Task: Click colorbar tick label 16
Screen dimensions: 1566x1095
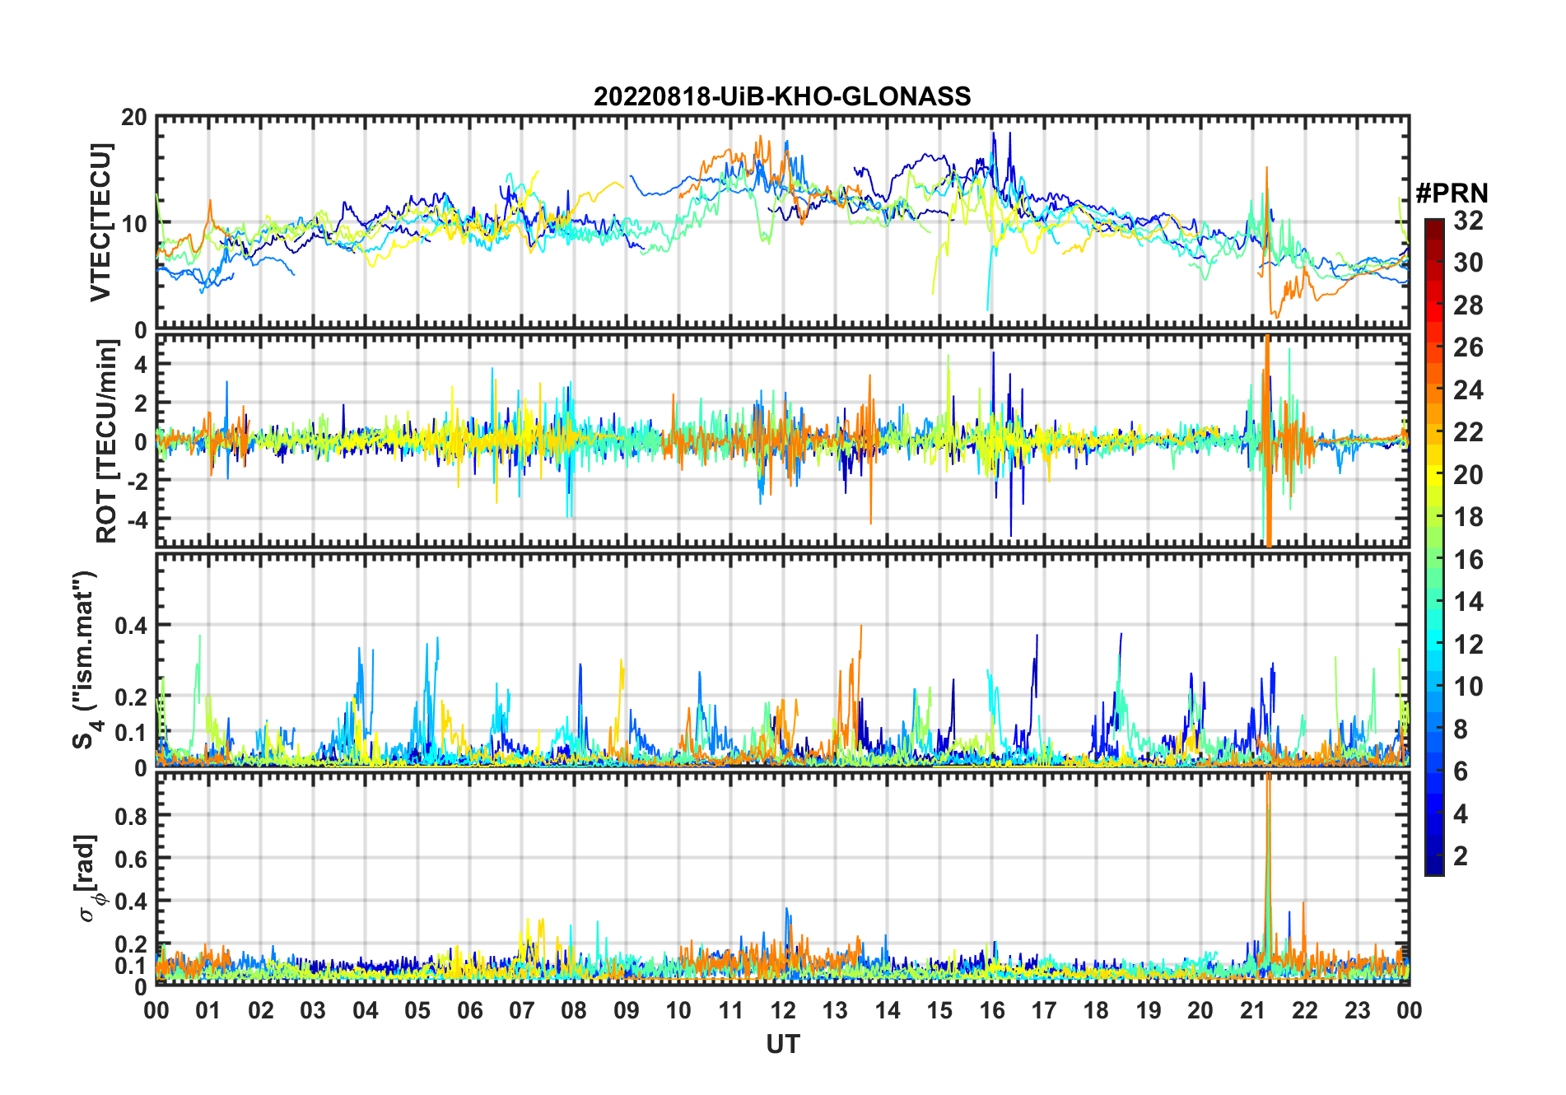Action: click(1468, 560)
